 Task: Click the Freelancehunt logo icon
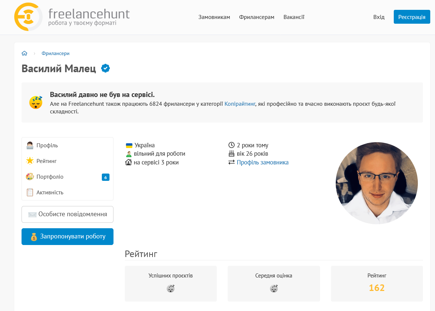click(28, 17)
